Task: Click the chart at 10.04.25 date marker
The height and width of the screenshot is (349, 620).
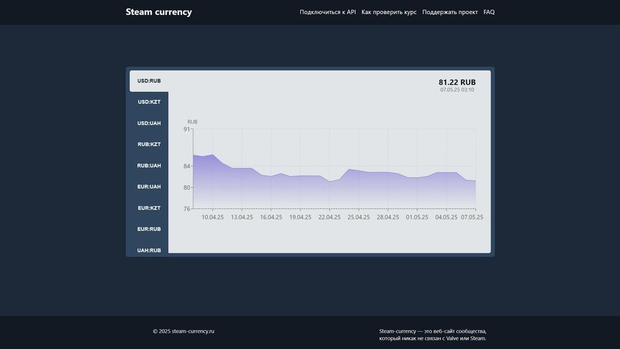Action: click(x=213, y=218)
